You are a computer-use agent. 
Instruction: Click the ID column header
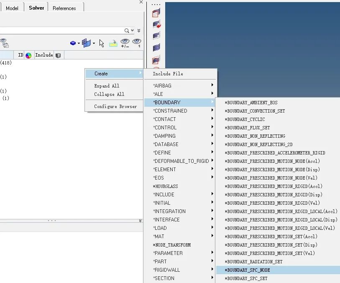20,55
